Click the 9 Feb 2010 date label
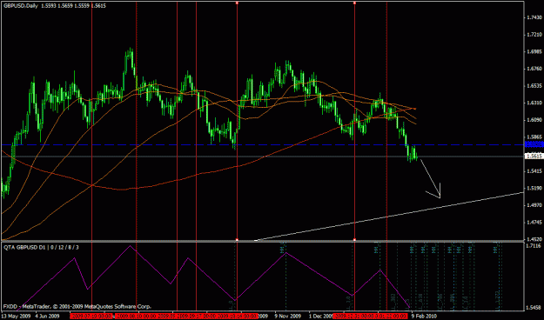The height and width of the screenshot is (320, 544). coord(423,317)
